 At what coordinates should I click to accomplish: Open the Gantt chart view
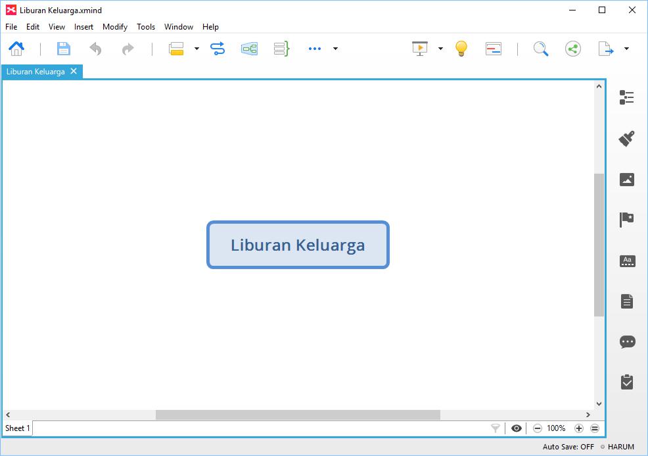point(494,49)
